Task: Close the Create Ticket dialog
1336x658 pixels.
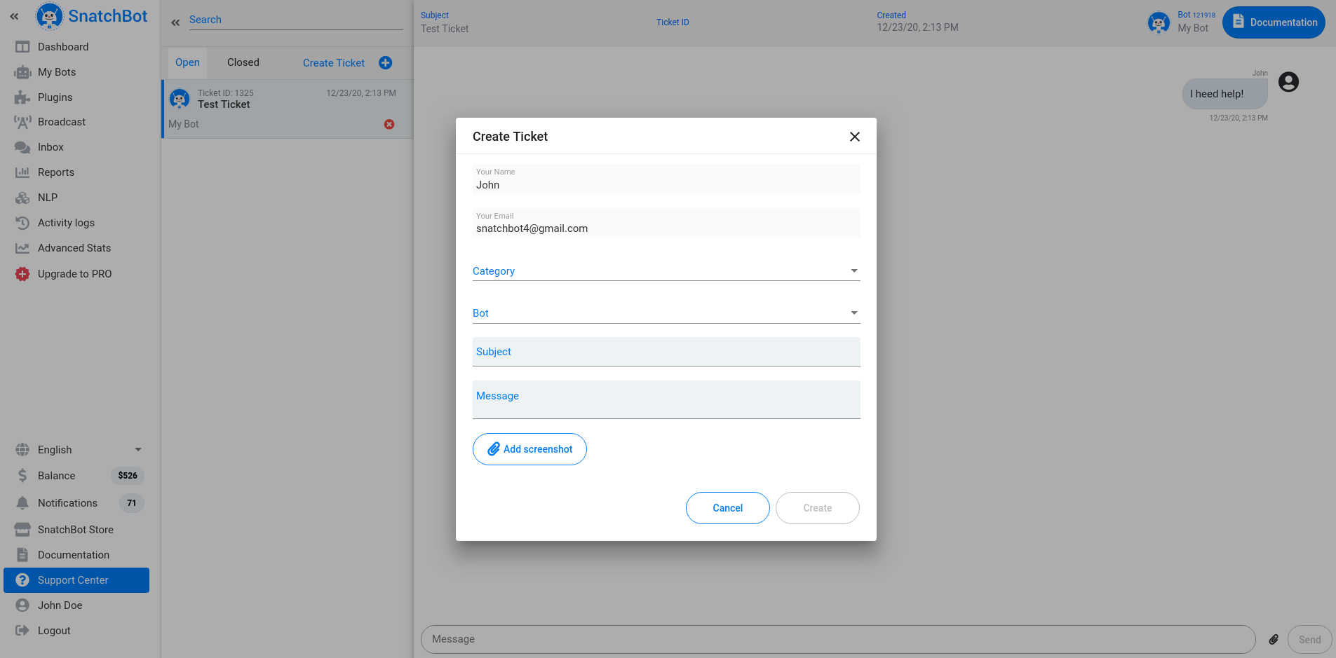Action: (855, 137)
